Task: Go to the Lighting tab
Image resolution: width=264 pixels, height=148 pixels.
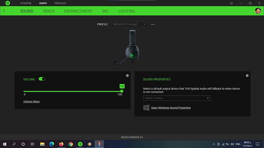Action: 127,11
